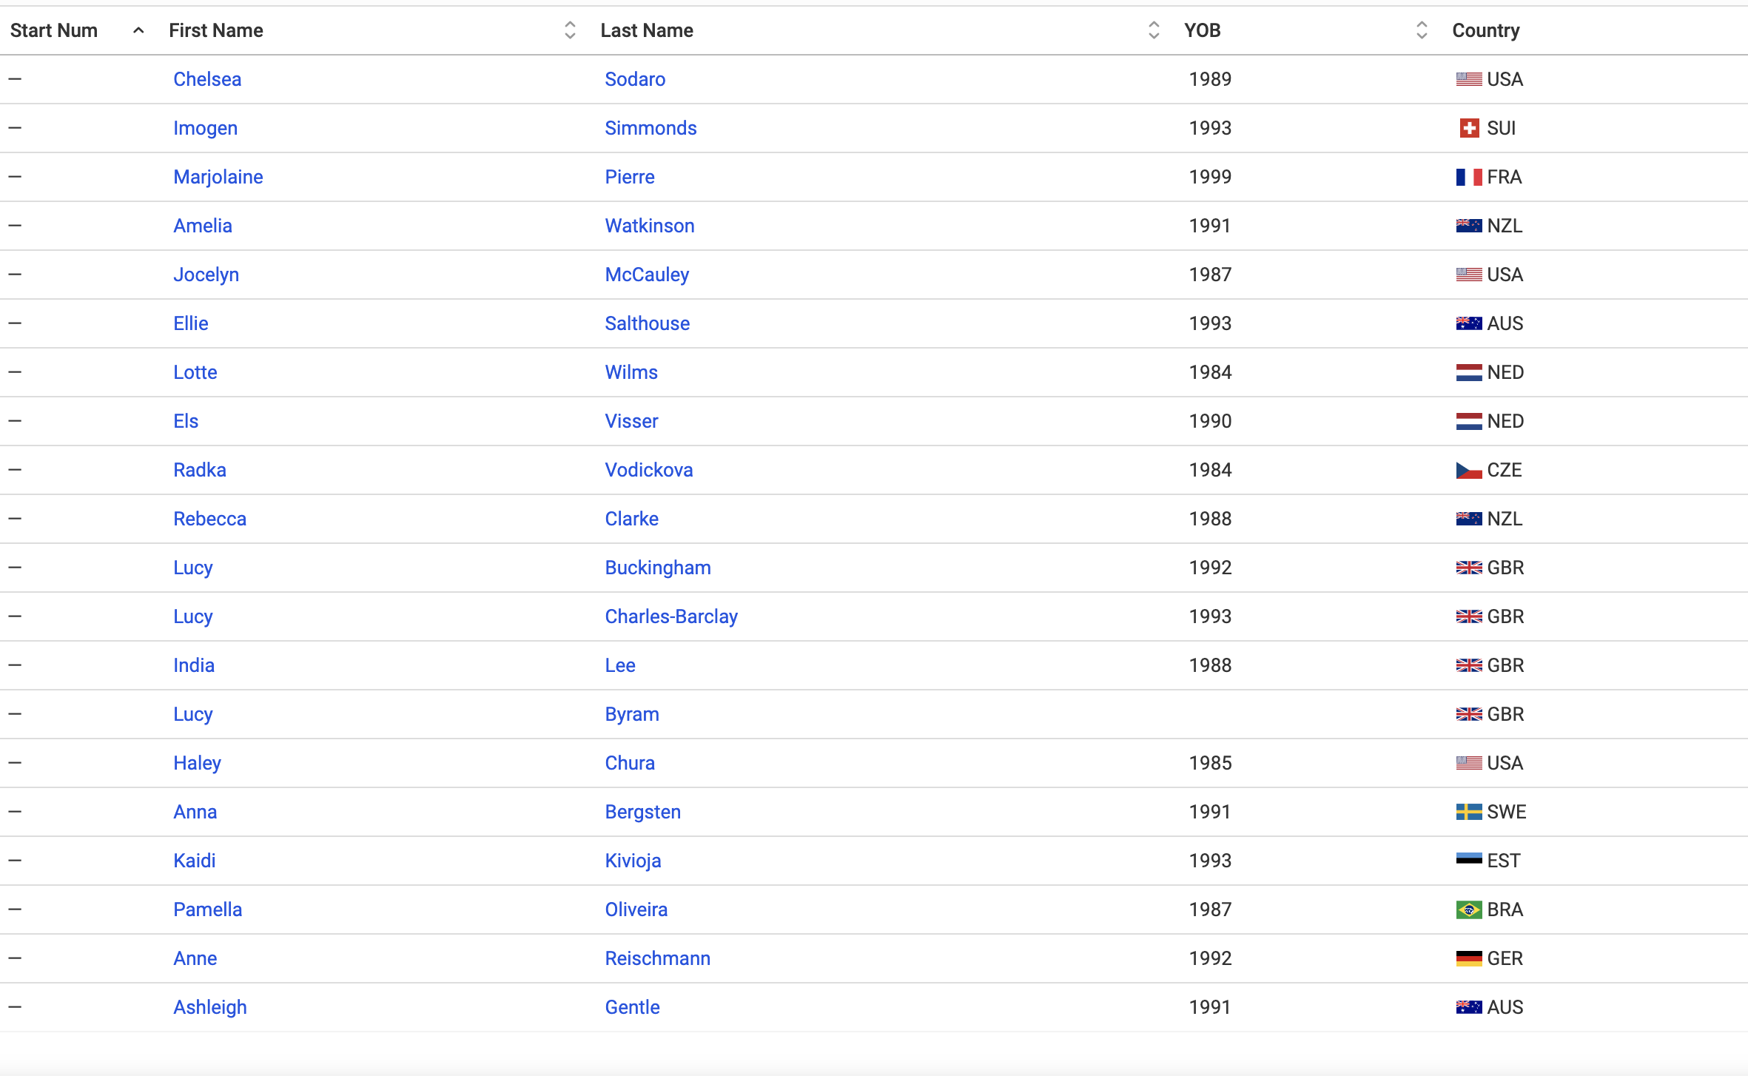Click the Estonian flag next to EST

1468,860
